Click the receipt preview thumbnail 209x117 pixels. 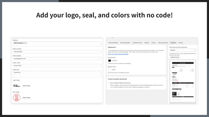point(183,81)
